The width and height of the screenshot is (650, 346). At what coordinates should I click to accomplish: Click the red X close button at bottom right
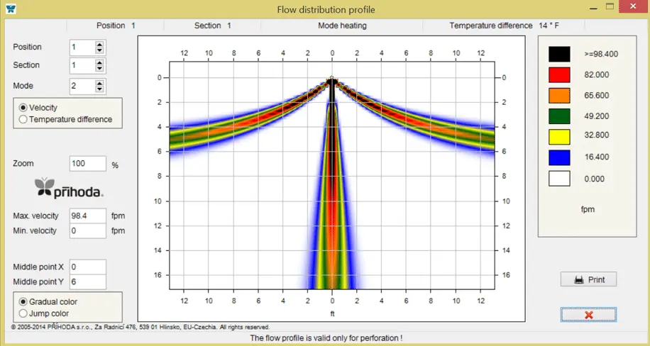(588, 315)
